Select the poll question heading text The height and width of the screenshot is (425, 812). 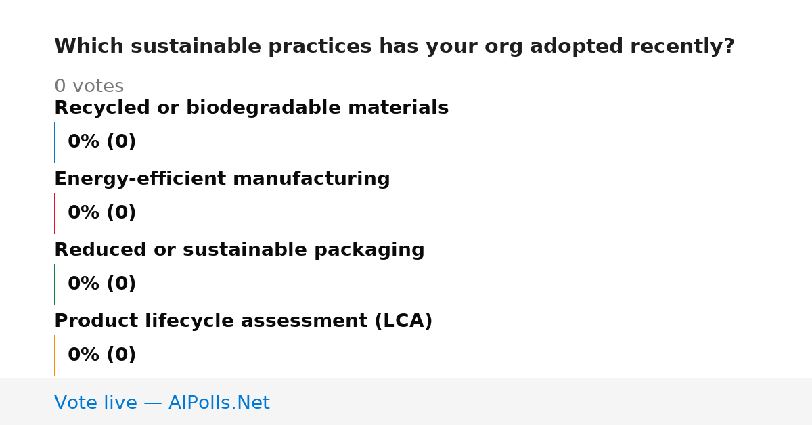[394, 47]
